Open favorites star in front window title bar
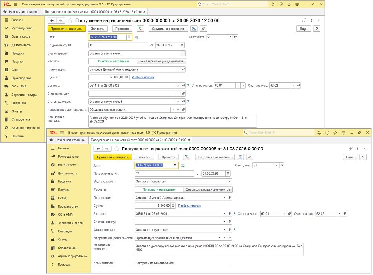Viewport: 373px width, 275px height. (x=335, y=133)
